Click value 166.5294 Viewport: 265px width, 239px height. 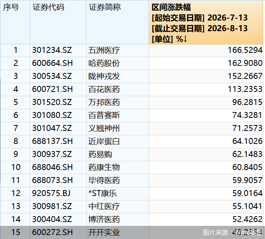[x=245, y=50]
